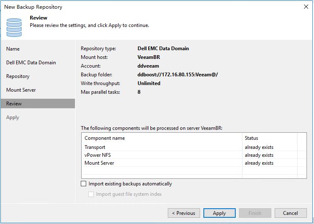
Task: Jump to the Mount Server step
Action: [x=21, y=90]
